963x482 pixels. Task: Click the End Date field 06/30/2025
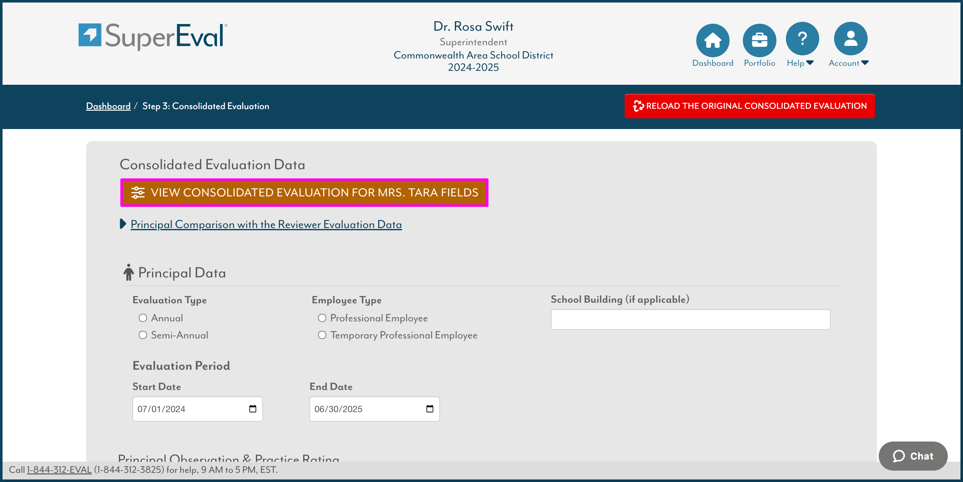point(374,409)
